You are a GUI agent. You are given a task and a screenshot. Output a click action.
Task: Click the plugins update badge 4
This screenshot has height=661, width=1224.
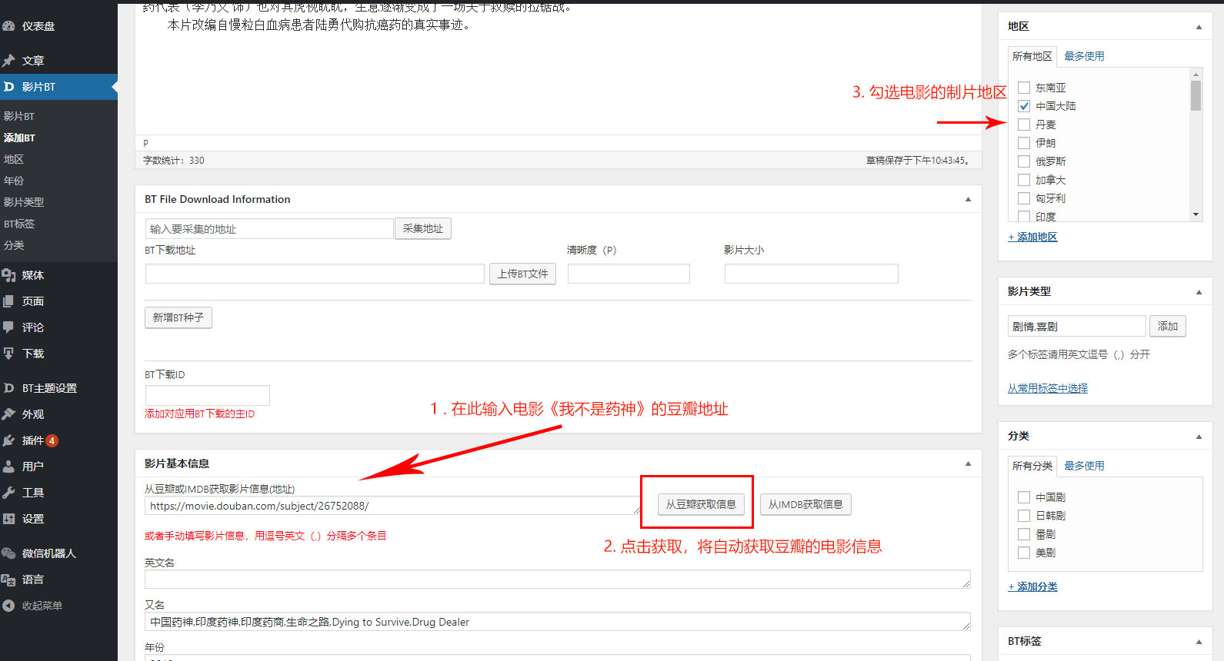pos(52,440)
